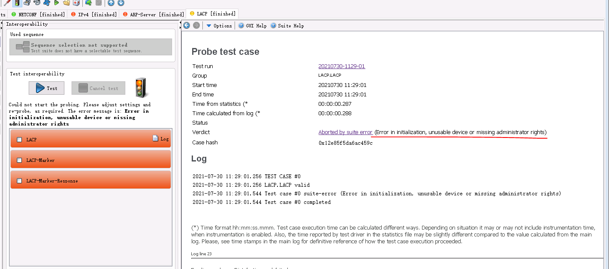The image size is (609, 269).
Task: Follow the Aborted by suite error link
Action: point(345,132)
